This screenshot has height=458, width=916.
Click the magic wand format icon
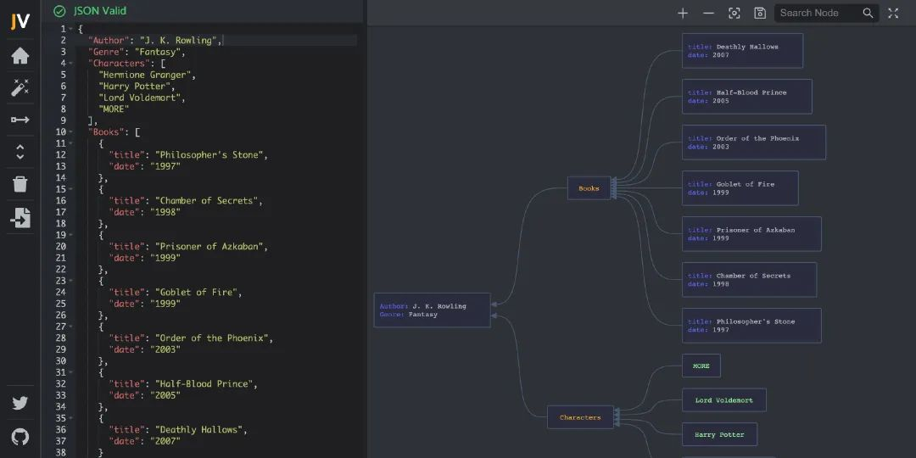(20, 88)
